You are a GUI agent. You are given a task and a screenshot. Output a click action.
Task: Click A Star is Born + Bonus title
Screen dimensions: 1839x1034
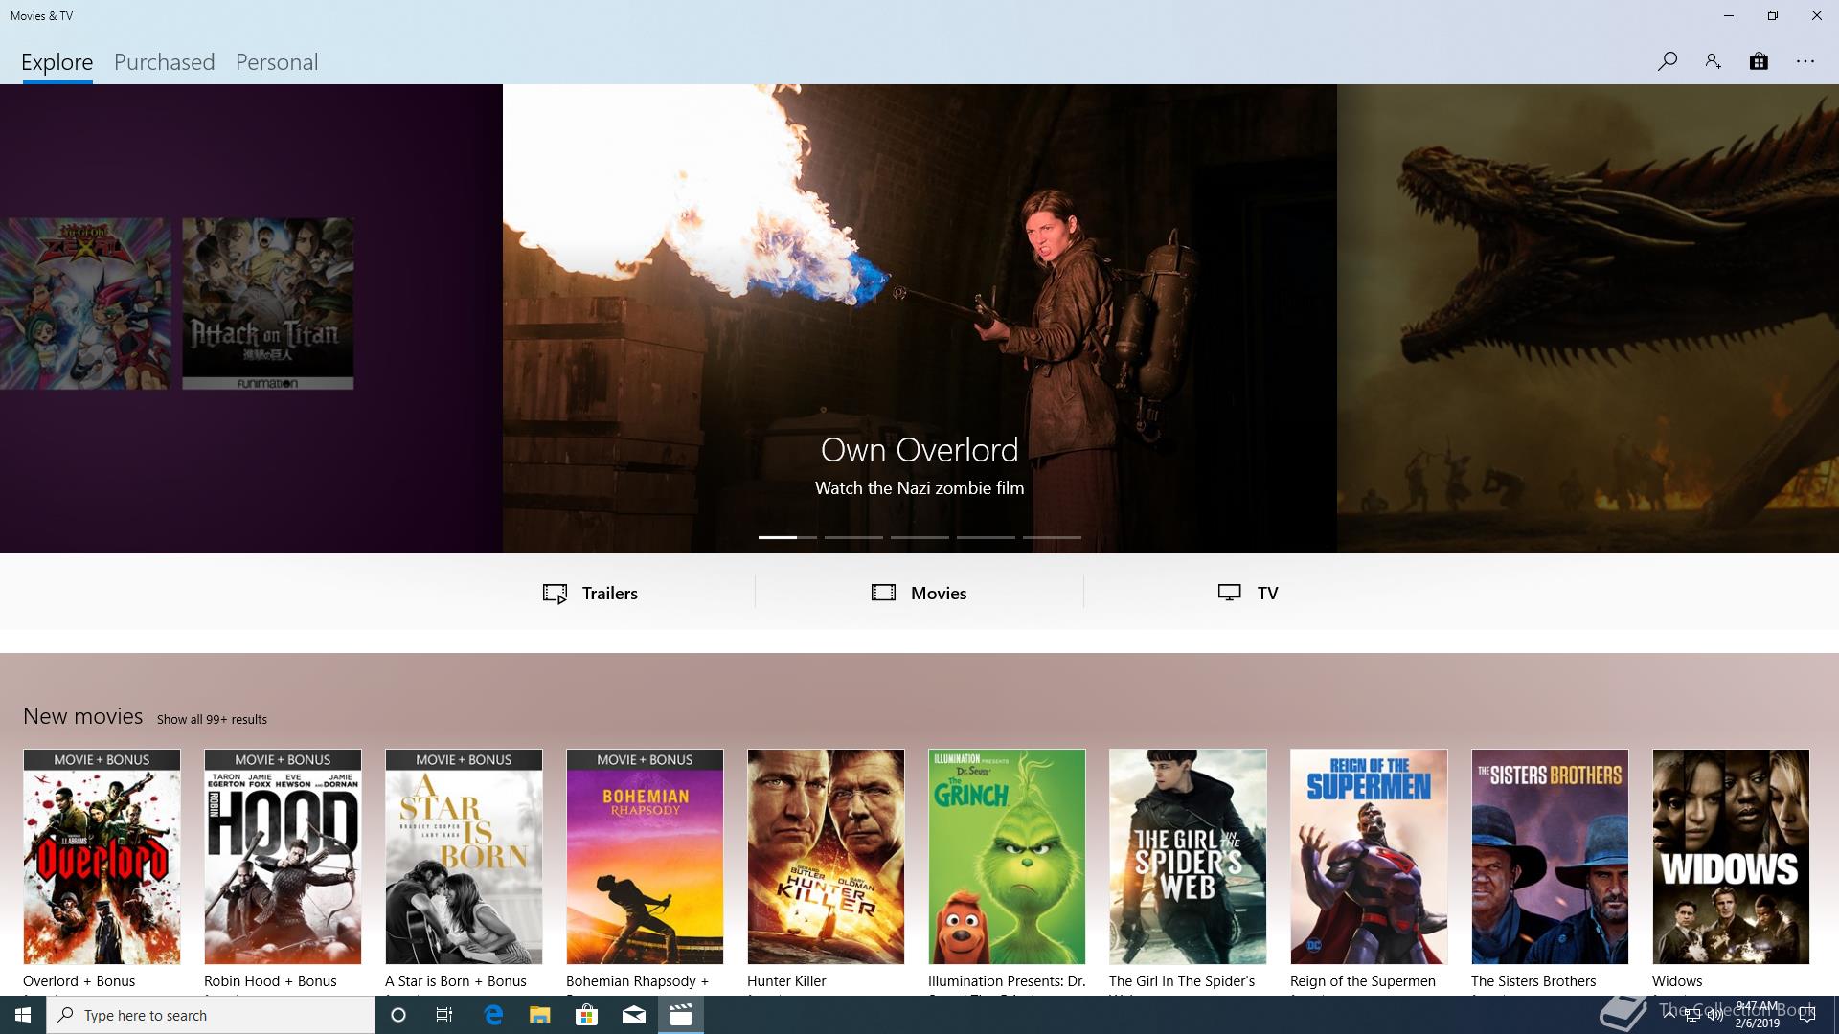[456, 981]
